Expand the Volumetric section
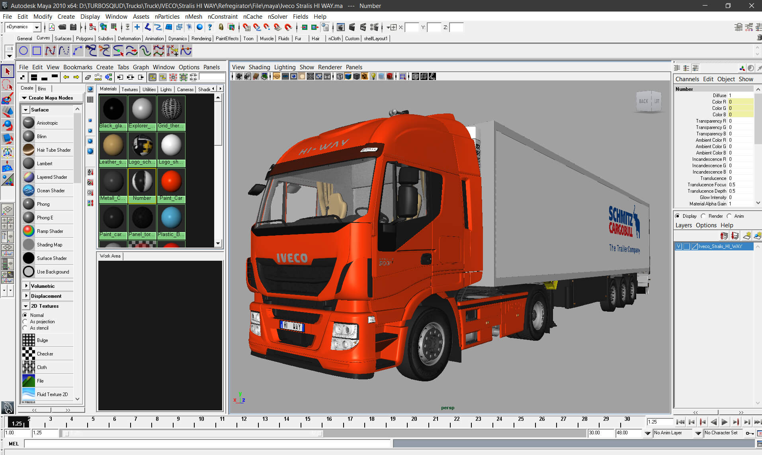The height and width of the screenshot is (455, 762). pos(26,286)
